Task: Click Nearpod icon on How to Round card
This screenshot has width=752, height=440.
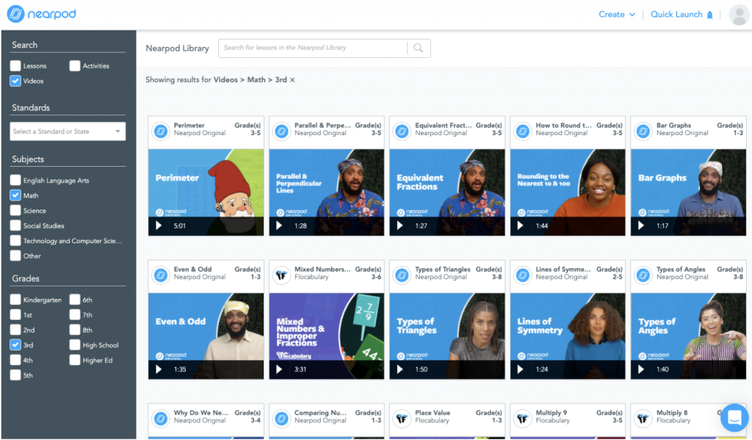Action: (x=523, y=131)
